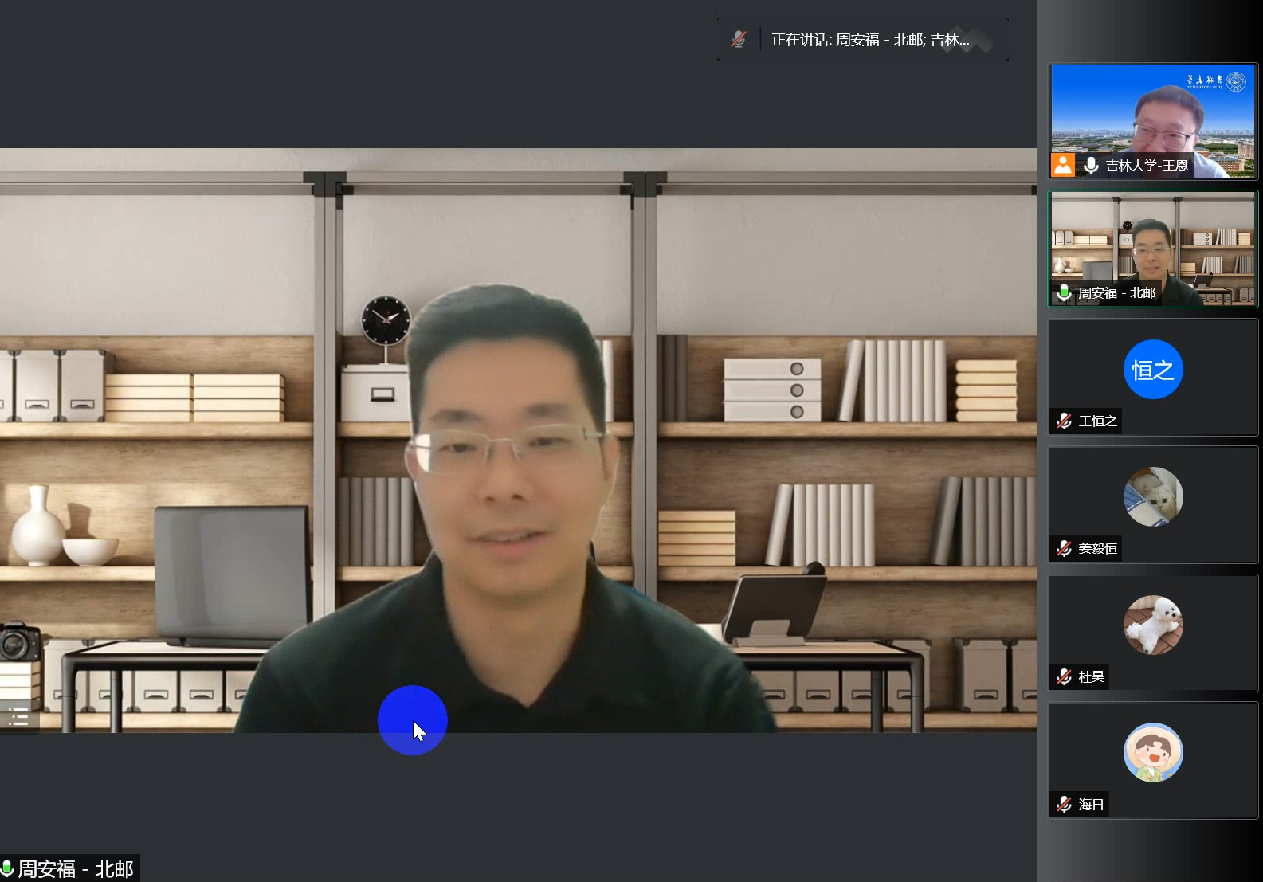Image resolution: width=1263 pixels, height=882 pixels.
Task: Click the 周安福 - 北邮 name label bottom-left
Action: point(76,868)
